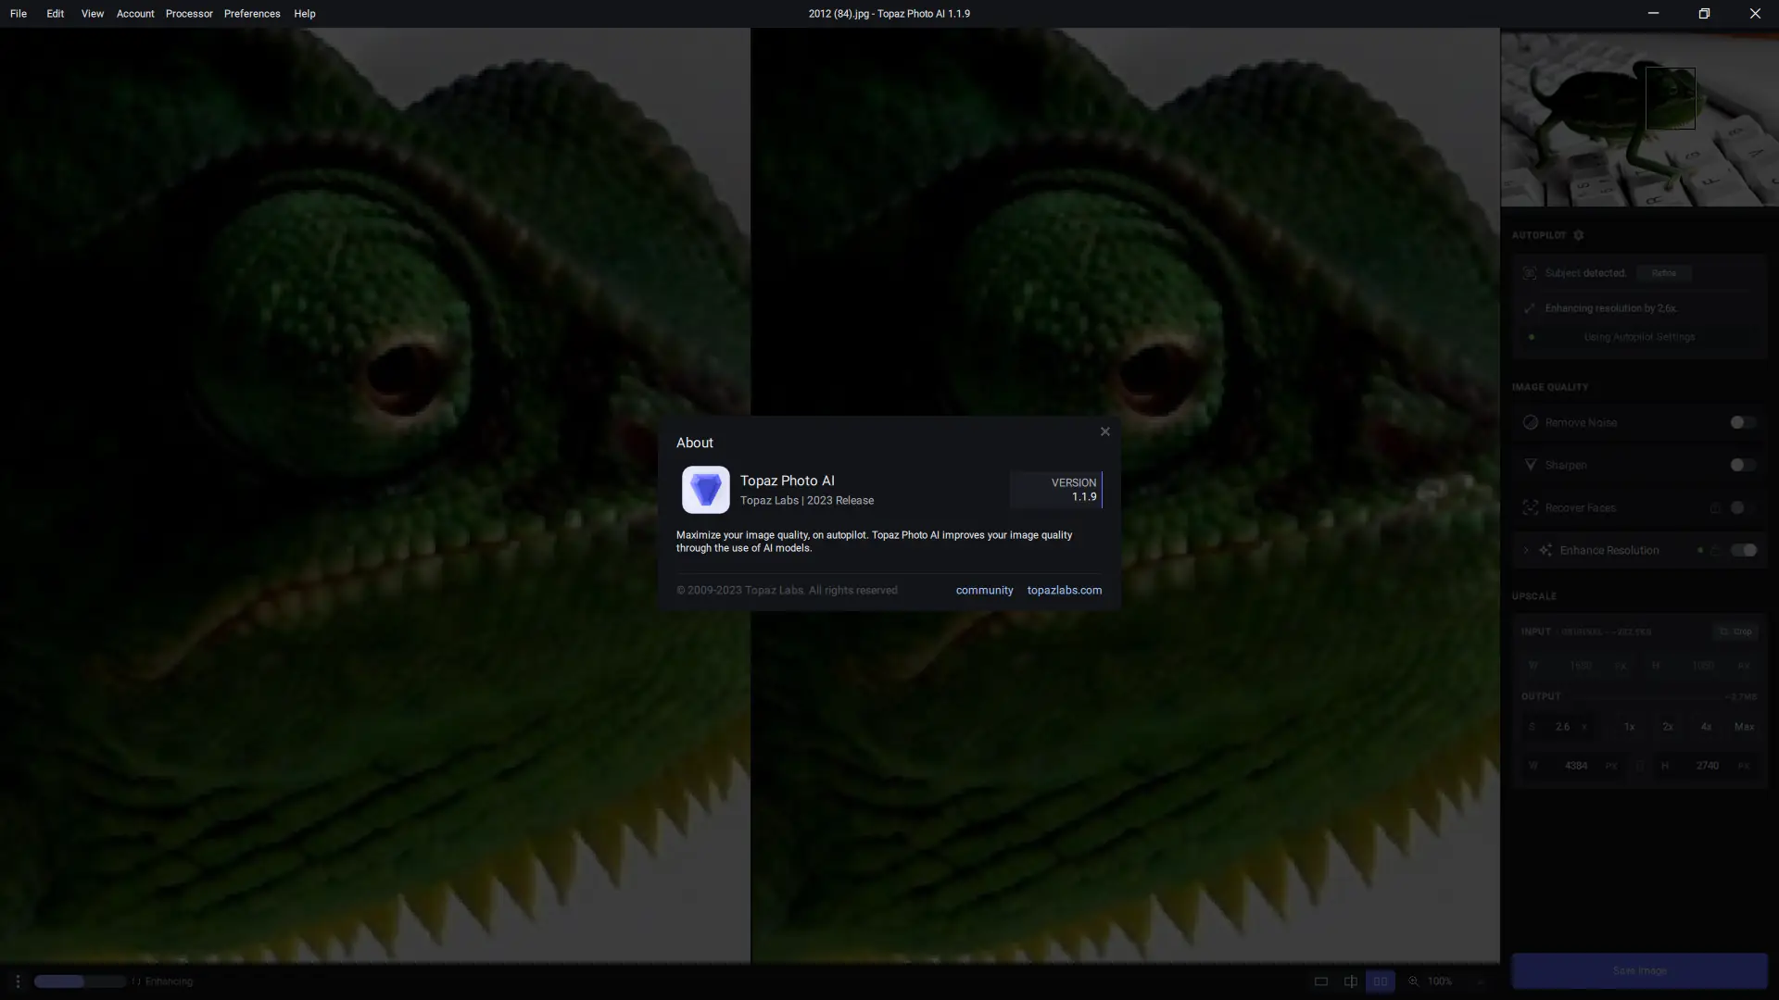Open Autopilot settings gear
Screen dimensions: 1779x1000
(1579, 235)
